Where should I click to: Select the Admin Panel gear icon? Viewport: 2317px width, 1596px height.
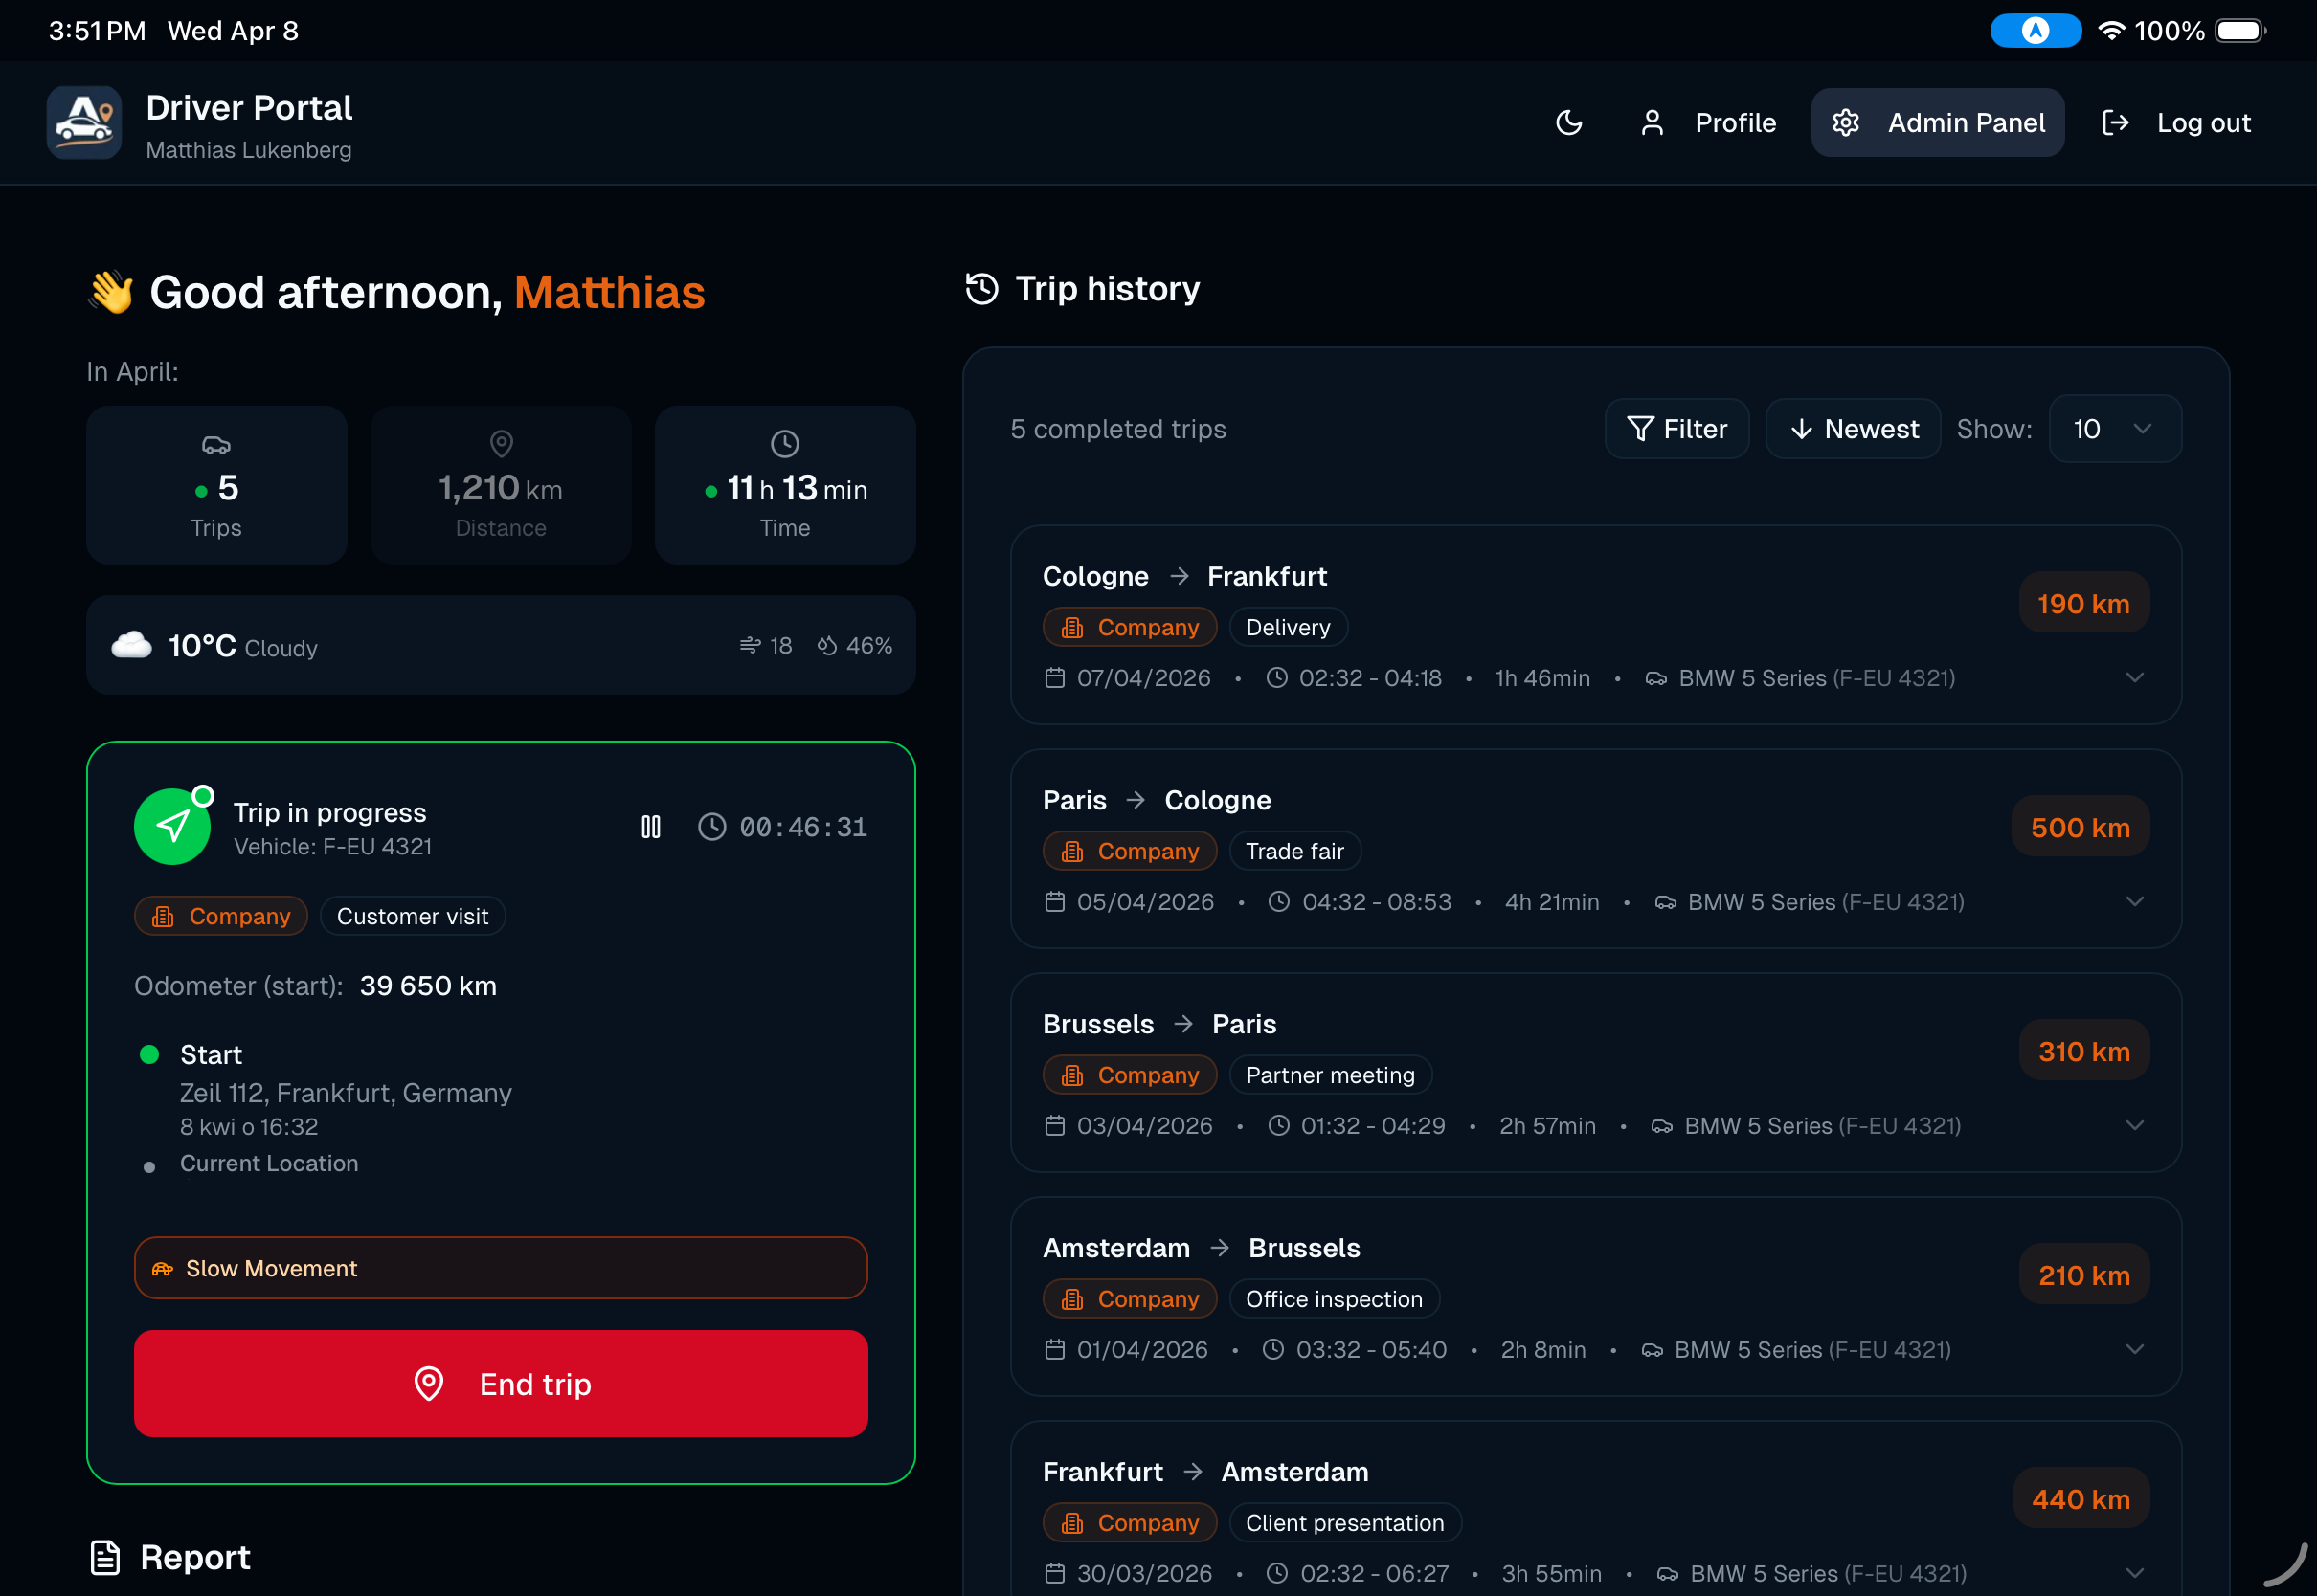pos(1846,122)
